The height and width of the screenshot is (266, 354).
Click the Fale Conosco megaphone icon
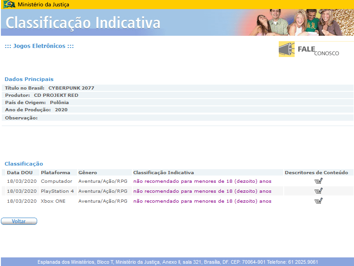[286, 49]
